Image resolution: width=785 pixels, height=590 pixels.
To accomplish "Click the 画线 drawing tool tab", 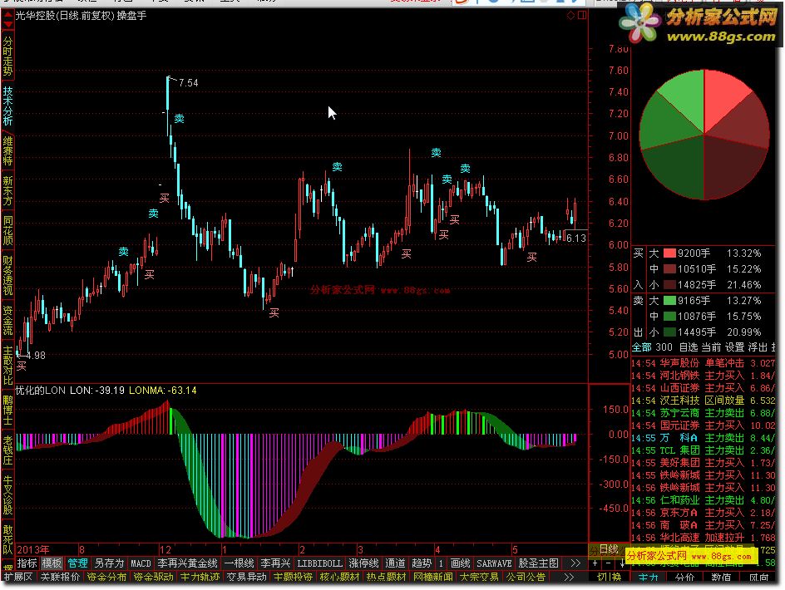I will [460, 563].
